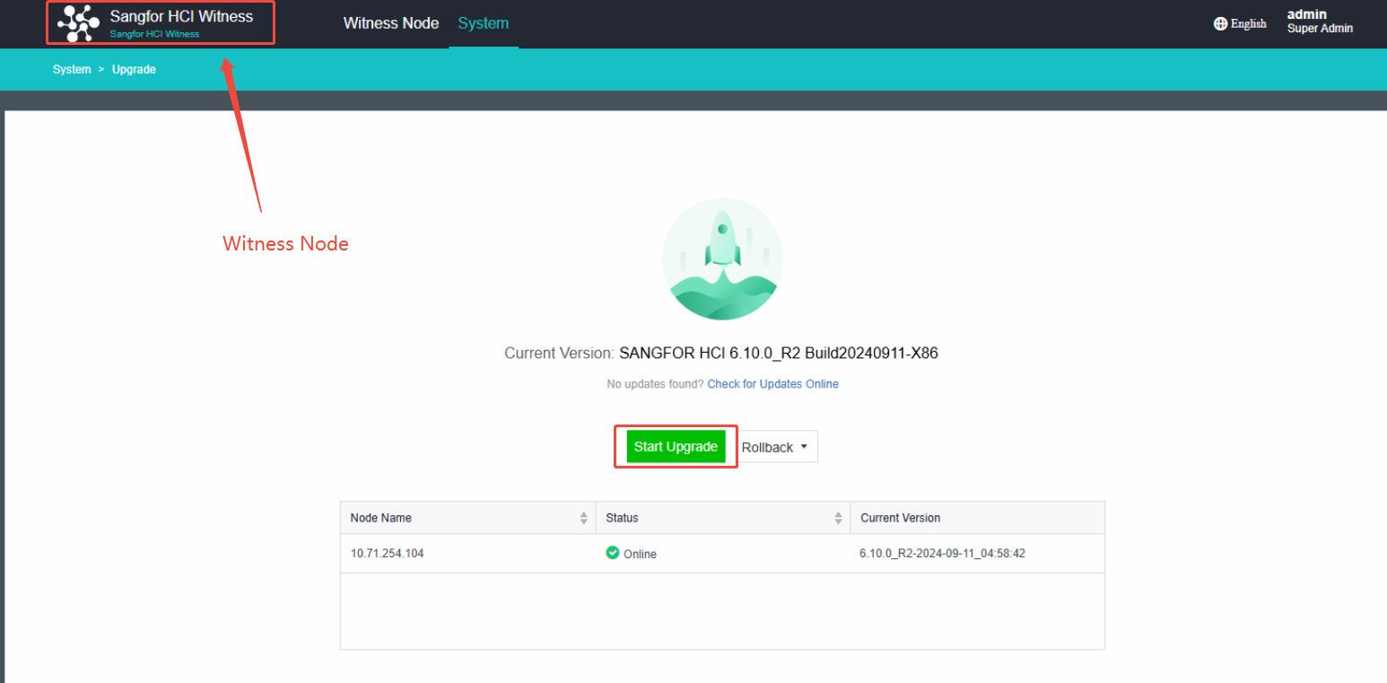
Task: Click the globe language icon
Action: 1220,24
